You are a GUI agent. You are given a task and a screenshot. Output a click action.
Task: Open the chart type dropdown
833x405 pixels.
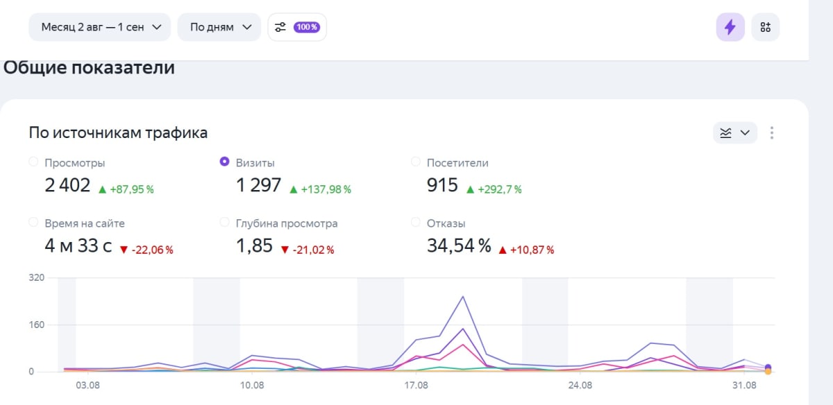point(735,132)
